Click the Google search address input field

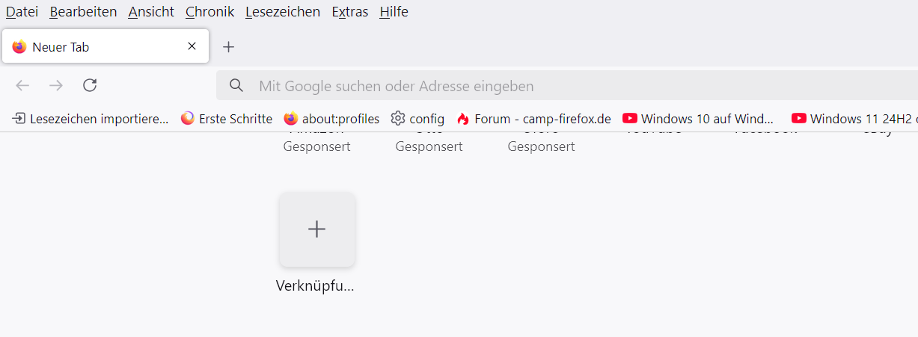pyautogui.click(x=567, y=85)
